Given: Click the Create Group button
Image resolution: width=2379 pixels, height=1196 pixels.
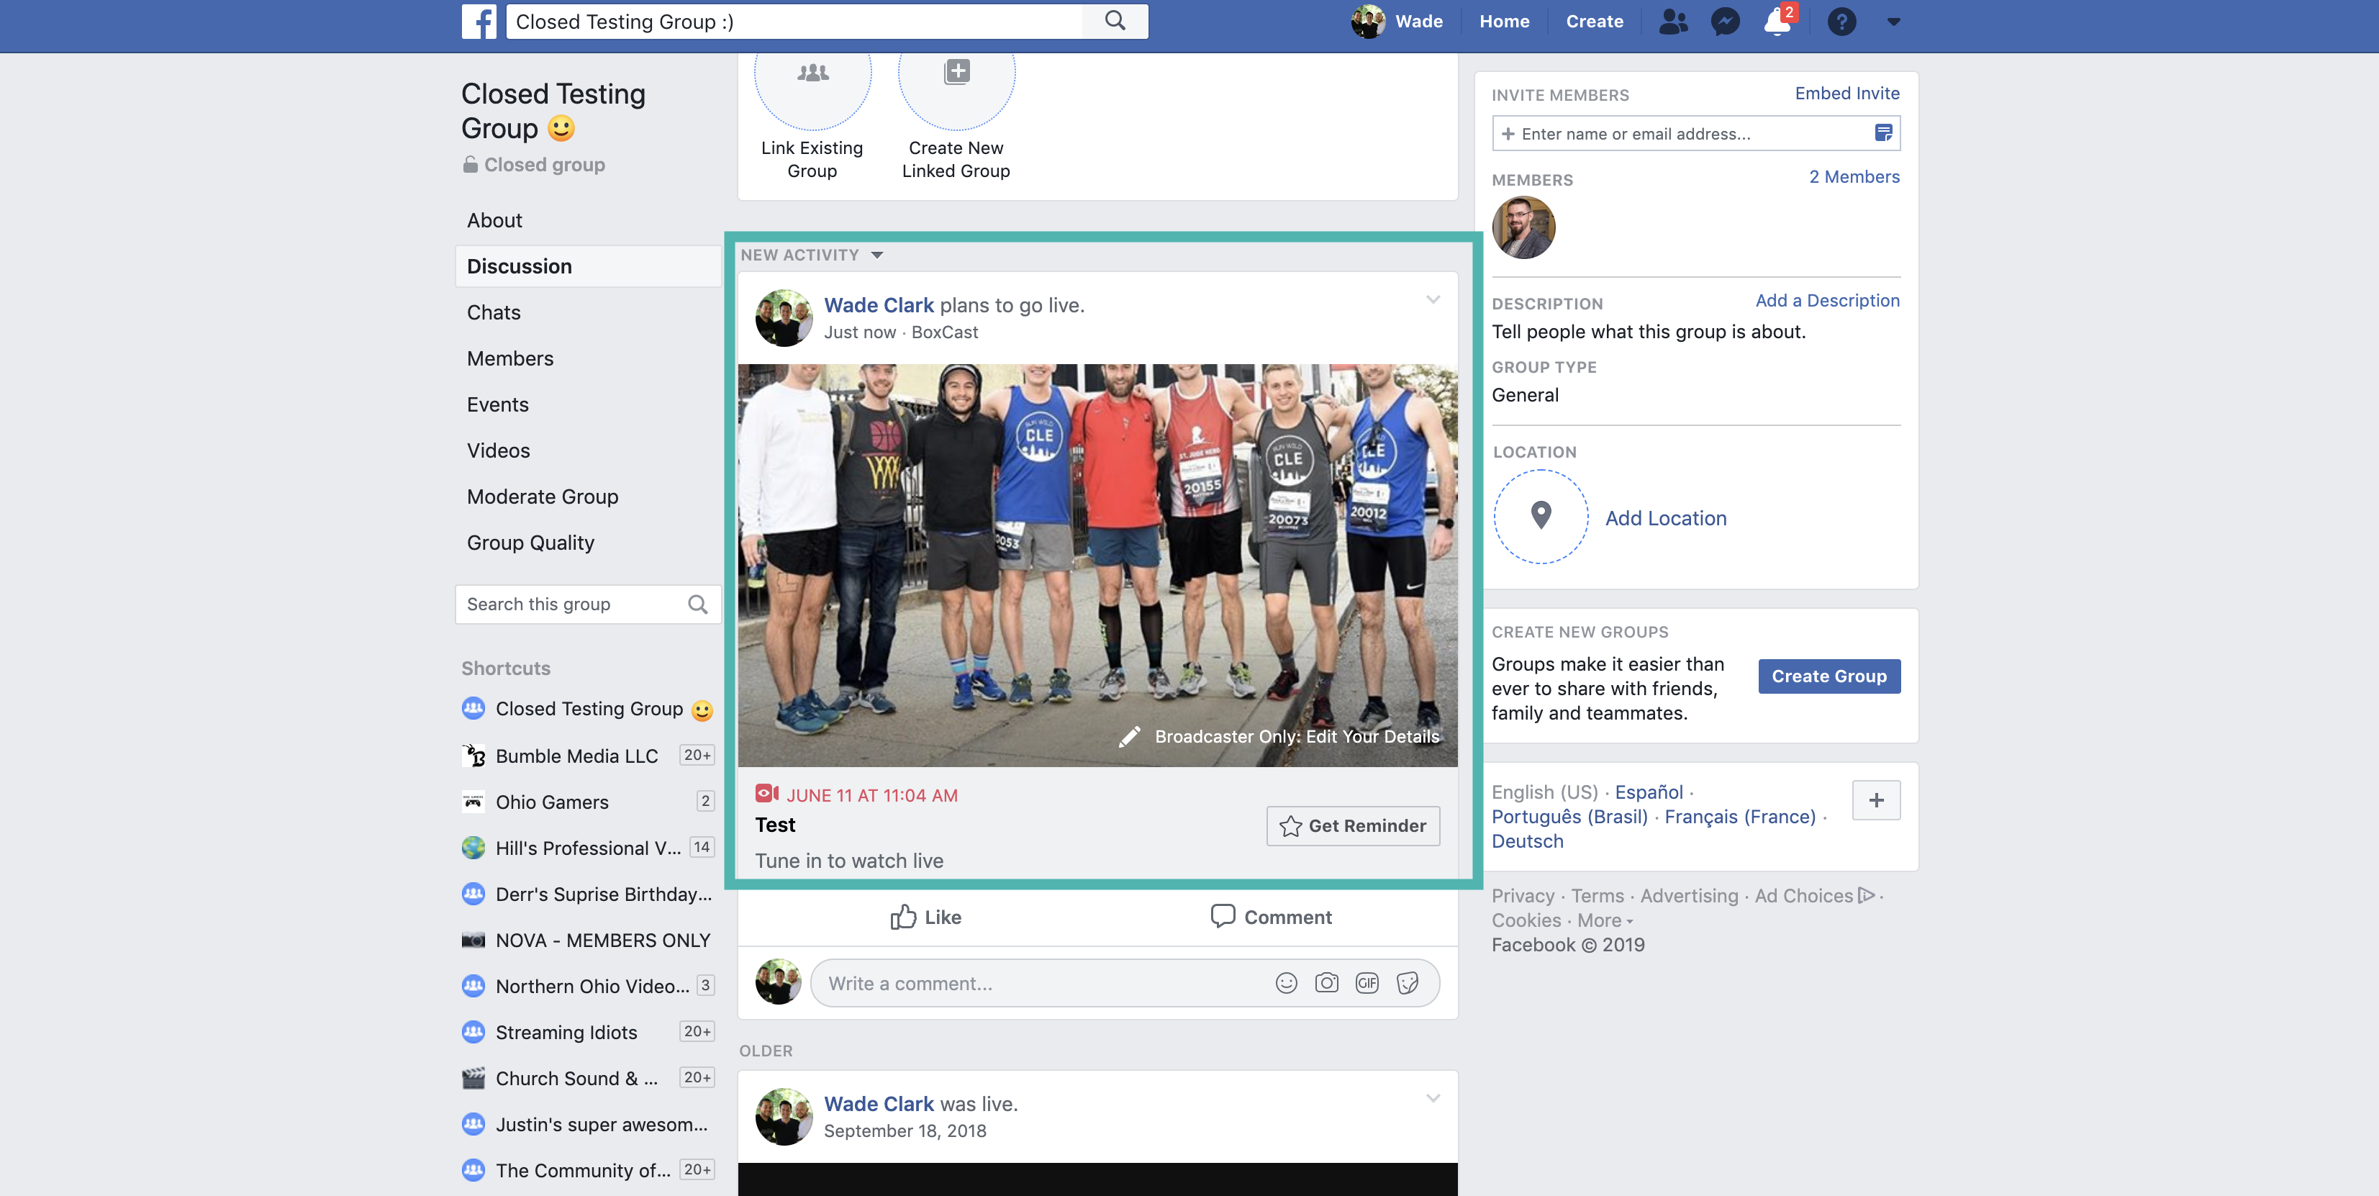Looking at the screenshot, I should pos(1828,676).
